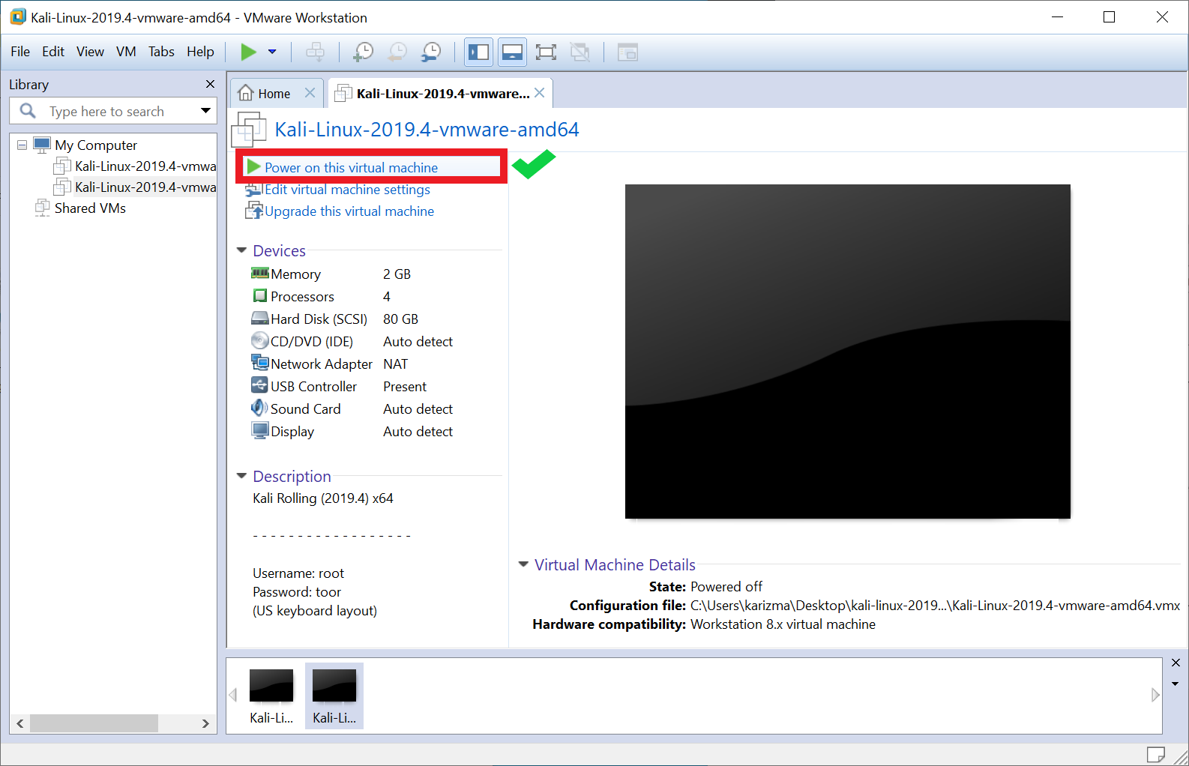
Task: Click the Kali-Linux VM title icon
Action: click(x=249, y=129)
